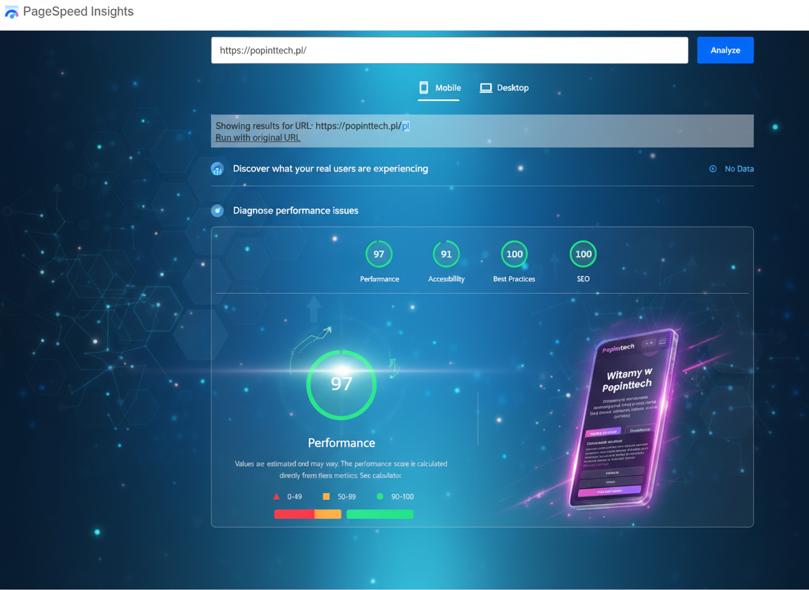Click the "Discover what your real users are experiencing" heading
Screen dimensions: 809x590
pyautogui.click(x=330, y=169)
